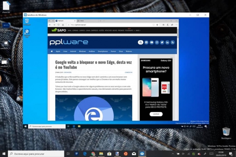
Task: Open ppleware's Twitter icon
Action: point(162,42)
